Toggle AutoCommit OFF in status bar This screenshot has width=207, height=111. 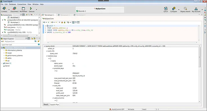point(117,109)
